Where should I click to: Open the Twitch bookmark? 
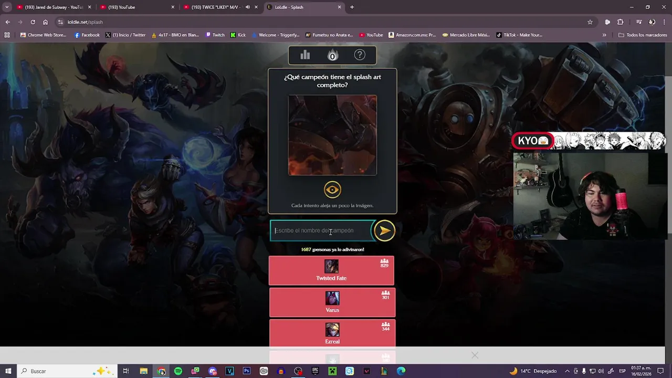215,35
